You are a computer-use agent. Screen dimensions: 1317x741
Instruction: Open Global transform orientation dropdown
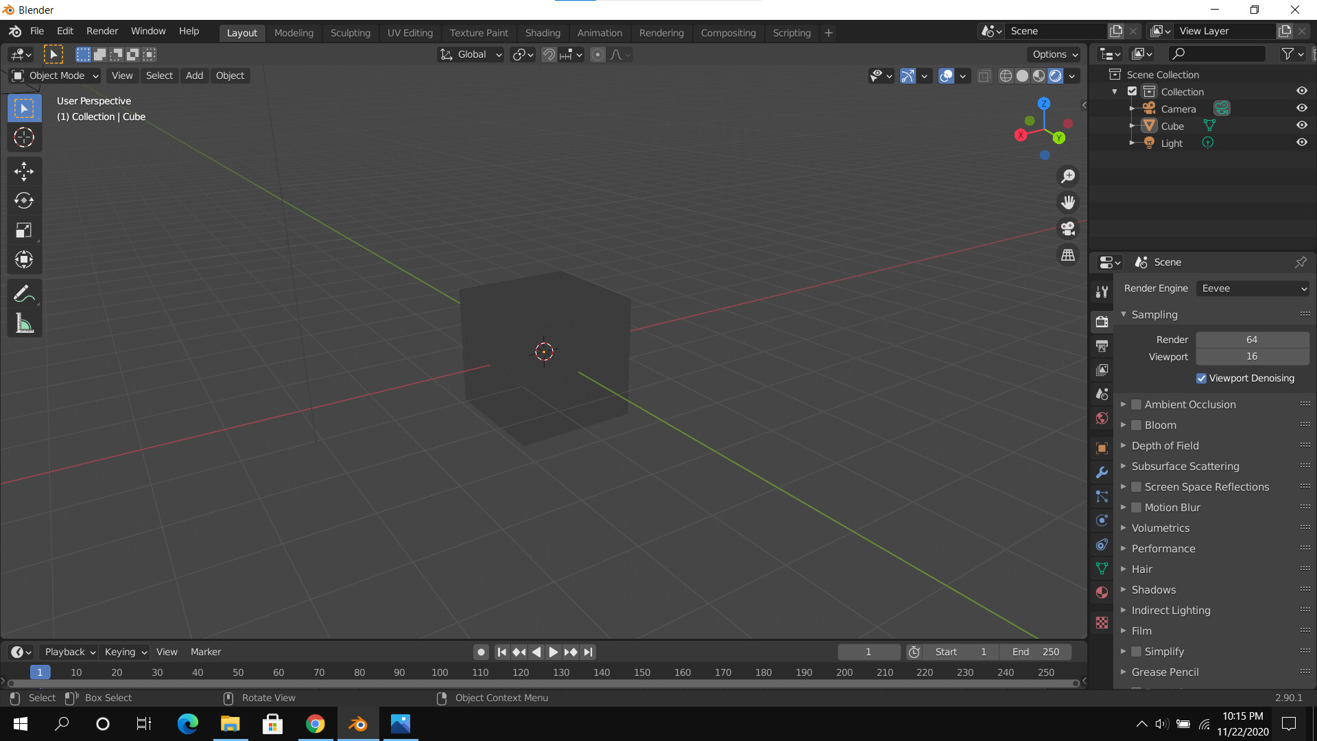[x=471, y=55]
